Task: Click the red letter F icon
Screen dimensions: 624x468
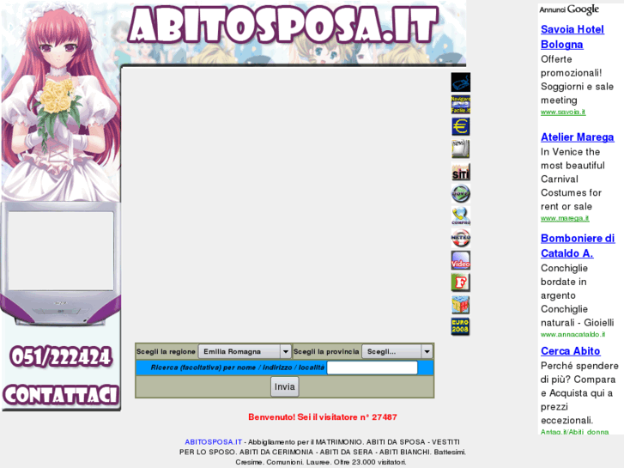Action: tap(460, 283)
